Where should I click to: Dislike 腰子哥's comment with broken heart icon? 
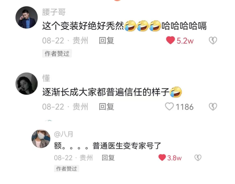pyautogui.click(x=213, y=41)
